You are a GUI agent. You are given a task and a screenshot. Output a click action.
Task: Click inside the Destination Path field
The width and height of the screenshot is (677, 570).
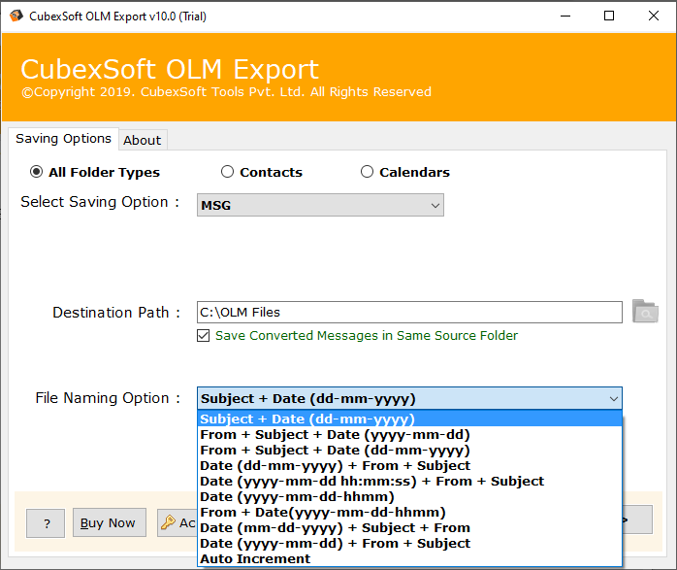409,312
